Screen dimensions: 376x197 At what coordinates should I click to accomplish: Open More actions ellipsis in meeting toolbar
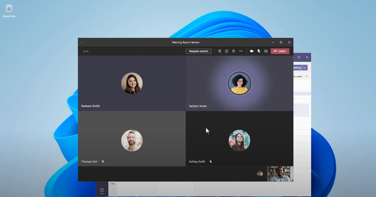click(x=241, y=51)
